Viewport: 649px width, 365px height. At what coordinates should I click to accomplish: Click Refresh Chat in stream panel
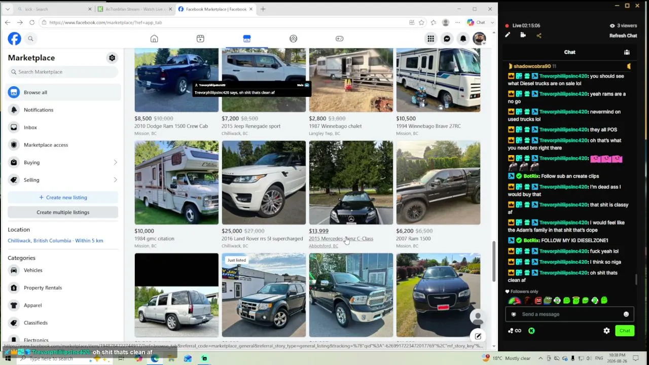[x=623, y=36]
